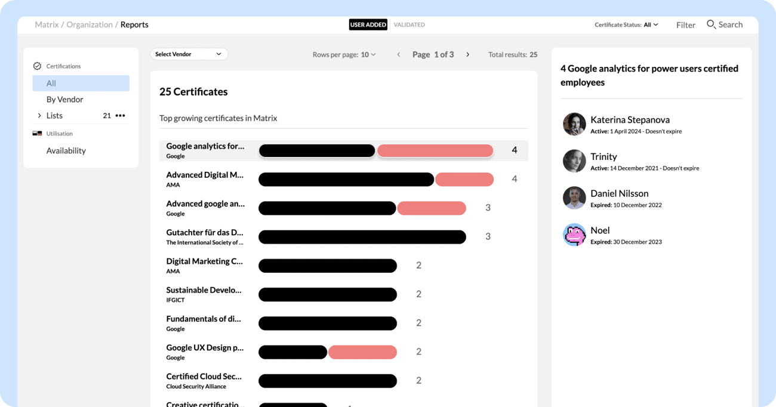Viewport: 776px width, 407px height.
Task: Click the Search magnifier icon
Action: (711, 24)
